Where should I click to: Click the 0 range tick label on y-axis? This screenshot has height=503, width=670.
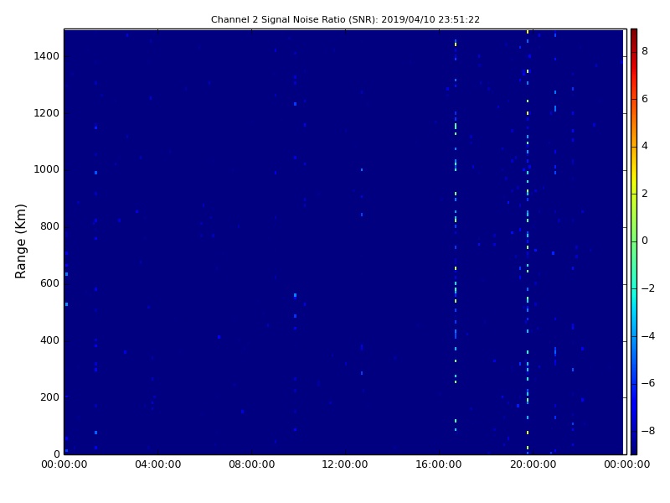tap(56, 454)
